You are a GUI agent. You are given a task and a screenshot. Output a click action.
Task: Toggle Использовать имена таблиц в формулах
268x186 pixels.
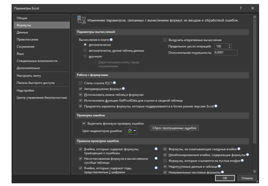(80, 95)
